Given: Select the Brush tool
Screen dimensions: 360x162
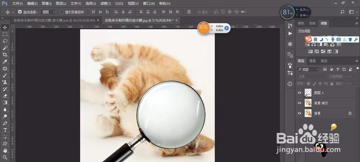Looking at the screenshot, I should tap(5, 75).
